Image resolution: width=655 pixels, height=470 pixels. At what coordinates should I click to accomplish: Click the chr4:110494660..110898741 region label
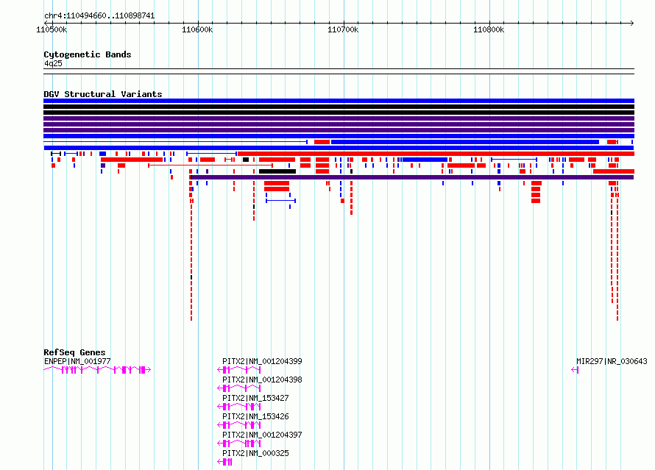[99, 16]
